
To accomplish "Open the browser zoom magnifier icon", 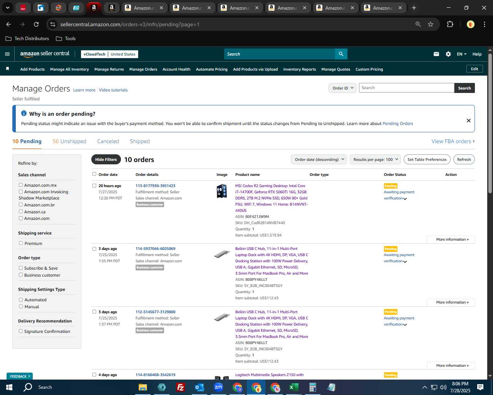I will tap(418, 24).
